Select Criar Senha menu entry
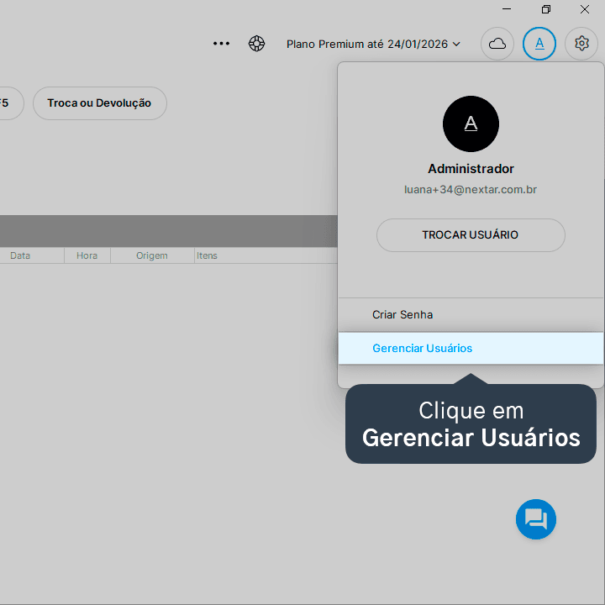The height and width of the screenshot is (605, 605). pyautogui.click(x=471, y=315)
